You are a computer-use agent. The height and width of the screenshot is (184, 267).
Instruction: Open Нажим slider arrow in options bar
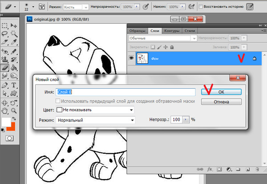tap(182, 7)
